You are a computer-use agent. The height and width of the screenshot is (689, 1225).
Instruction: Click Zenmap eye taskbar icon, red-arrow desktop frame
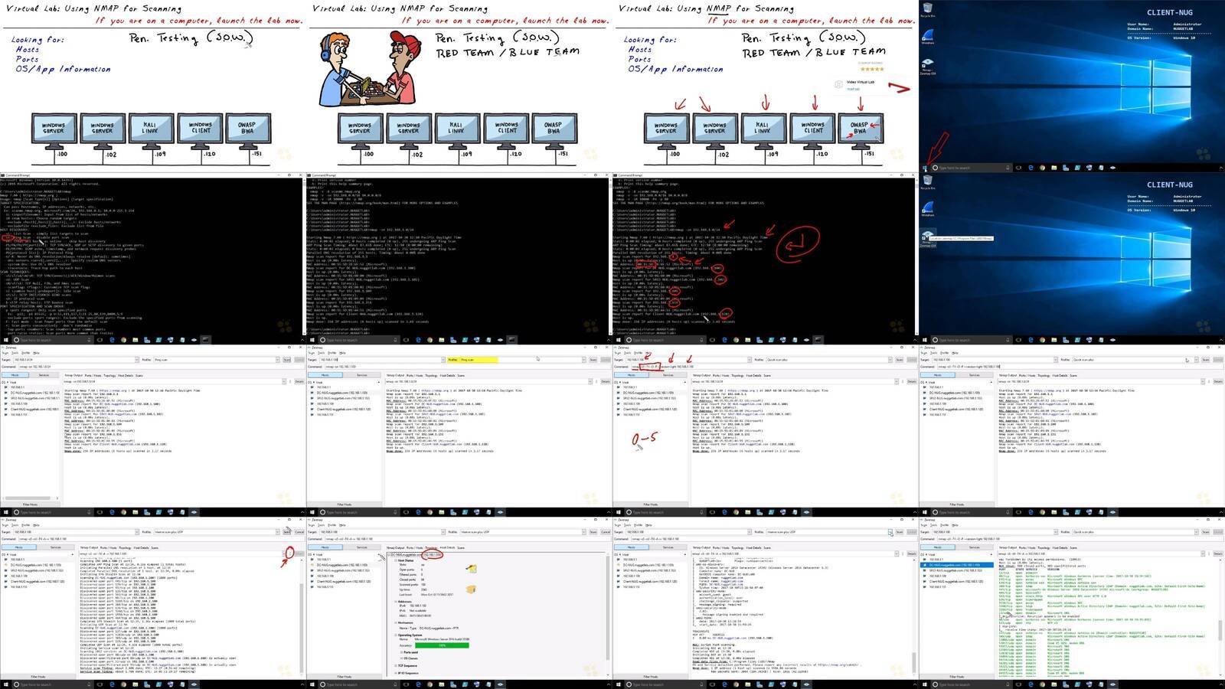click(1112, 168)
